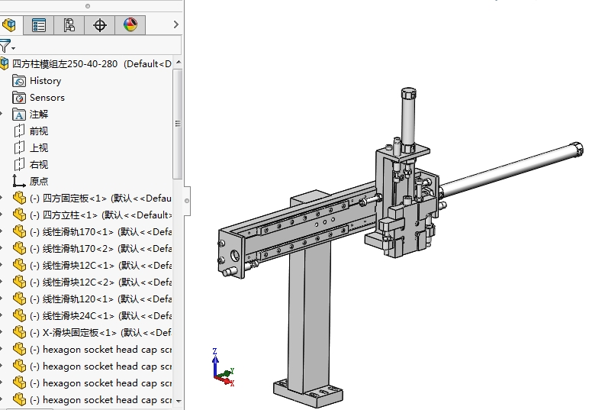Click the plane icon beside 上视

click(x=19, y=147)
